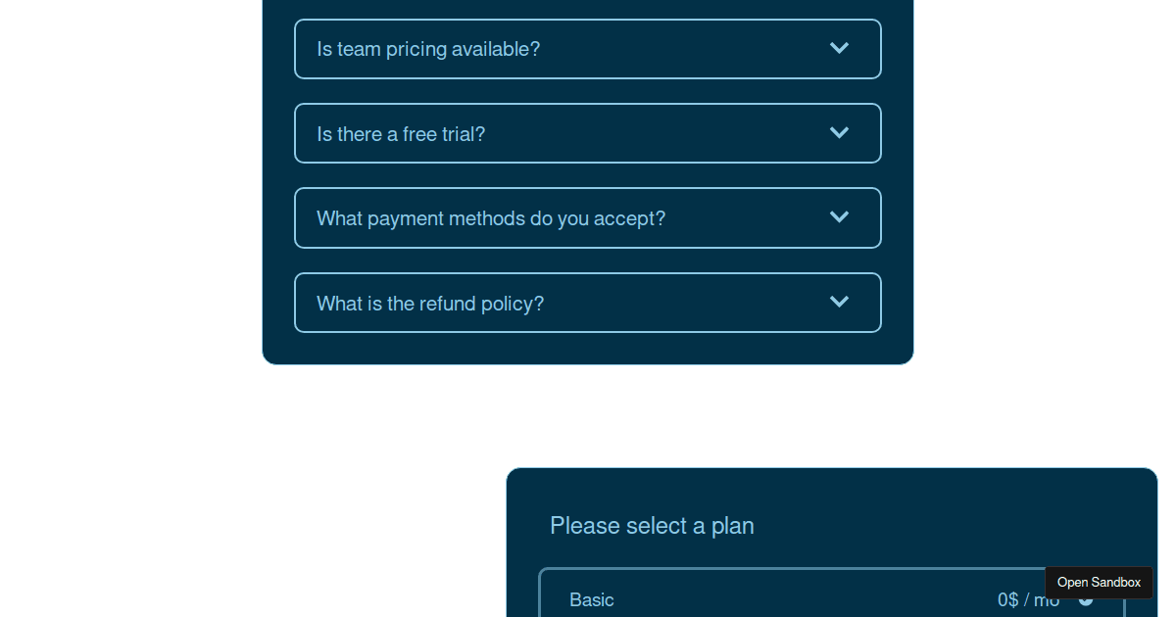The image size is (1176, 617).
Task: Click the "Is team pricing available?" question text
Action: tap(428, 49)
